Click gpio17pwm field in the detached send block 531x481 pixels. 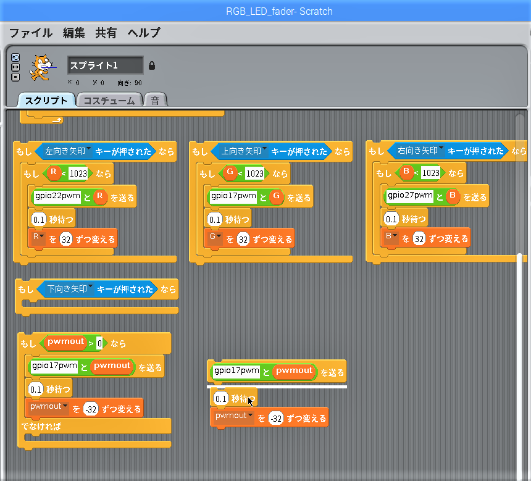(x=236, y=371)
